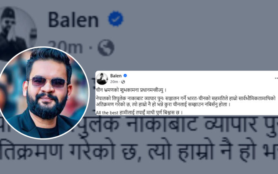The image size is (278, 174).
Task: Click the small blue verified checkmark in post
Action: [x=125, y=75]
